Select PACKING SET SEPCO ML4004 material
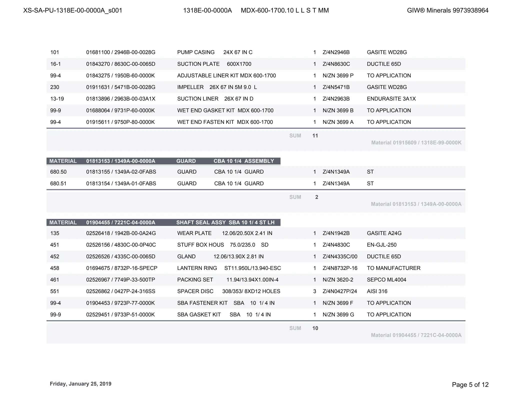 click(386, 280)
